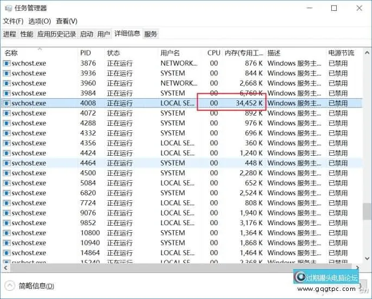Image resolution: width=372 pixels, height=299 pixels.
Task: Click the 1,240 K memory value
Action: (251, 153)
